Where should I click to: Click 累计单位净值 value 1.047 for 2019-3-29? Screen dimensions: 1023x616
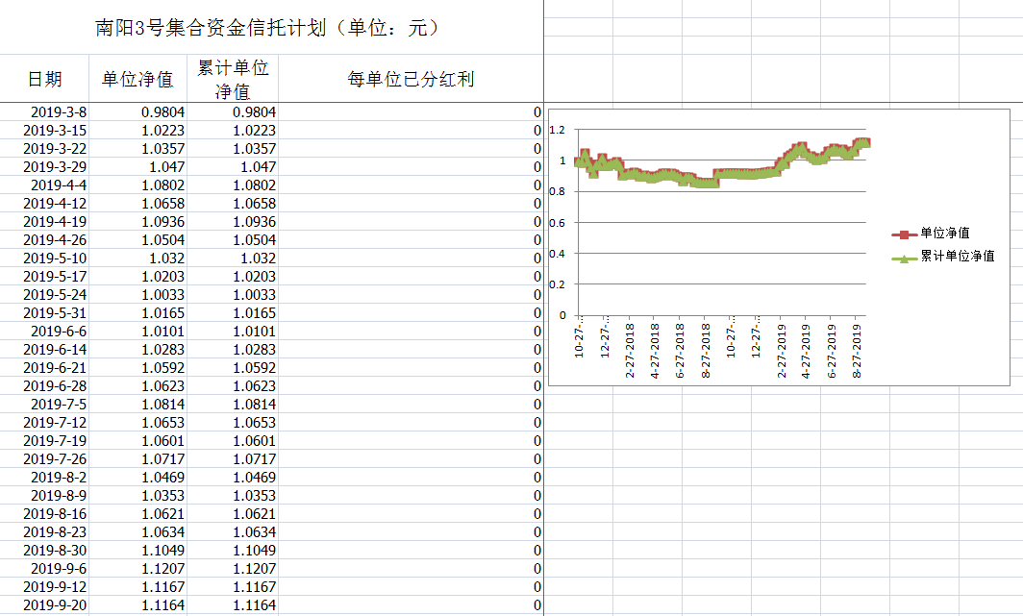coord(233,167)
